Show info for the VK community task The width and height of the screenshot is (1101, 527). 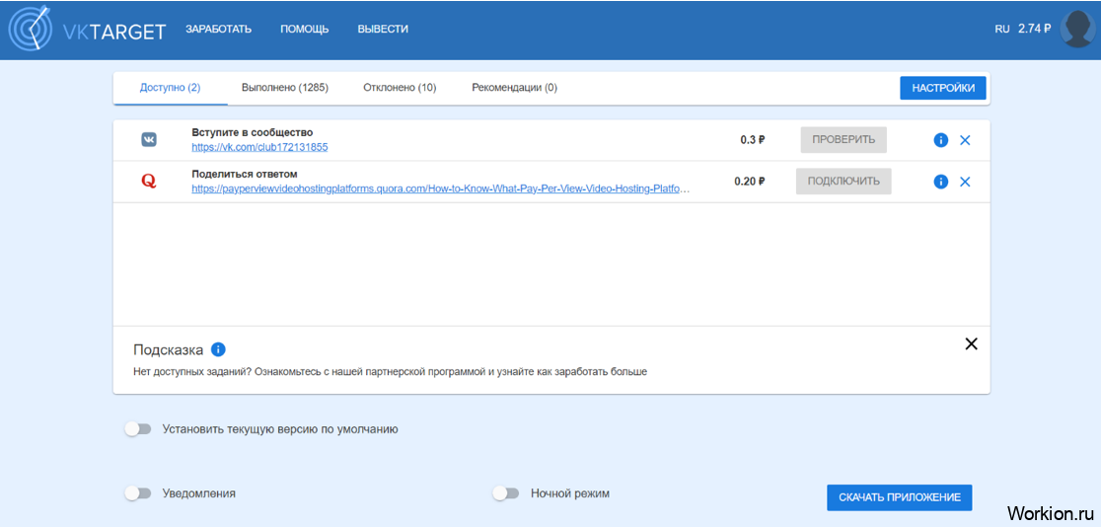coord(941,140)
